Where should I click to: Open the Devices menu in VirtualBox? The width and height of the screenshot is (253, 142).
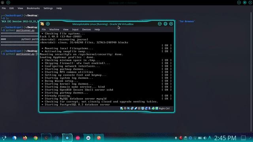coord(87,30)
